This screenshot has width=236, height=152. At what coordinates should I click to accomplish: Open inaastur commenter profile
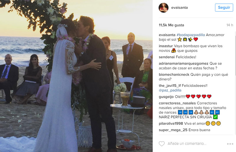click(x=166, y=46)
